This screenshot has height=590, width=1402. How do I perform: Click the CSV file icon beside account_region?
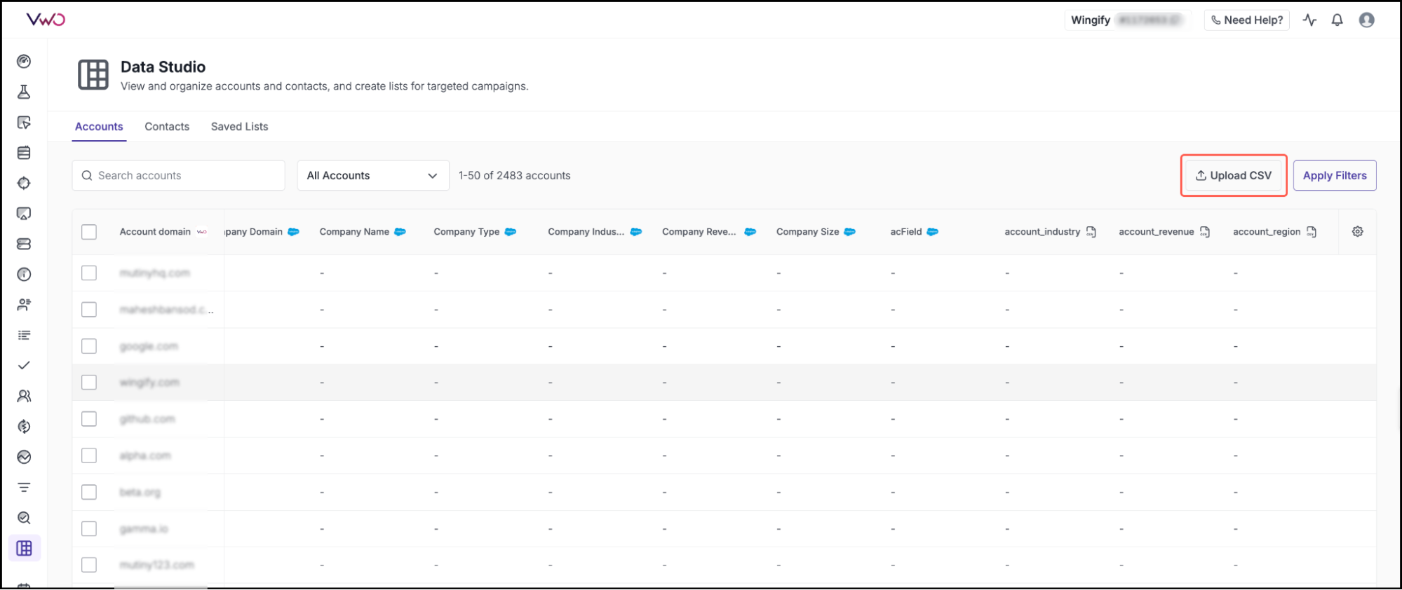click(1312, 232)
